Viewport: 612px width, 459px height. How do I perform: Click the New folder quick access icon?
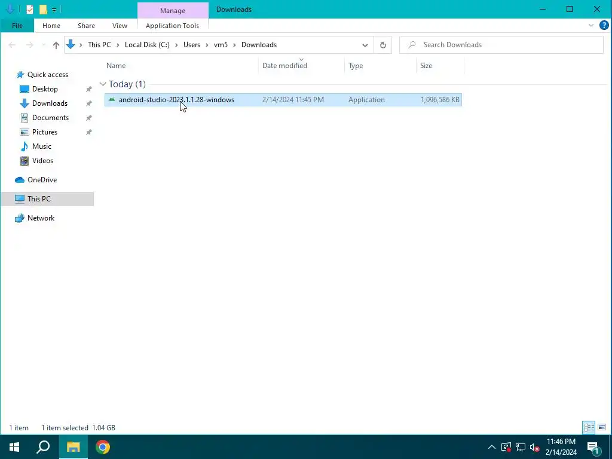click(x=43, y=10)
